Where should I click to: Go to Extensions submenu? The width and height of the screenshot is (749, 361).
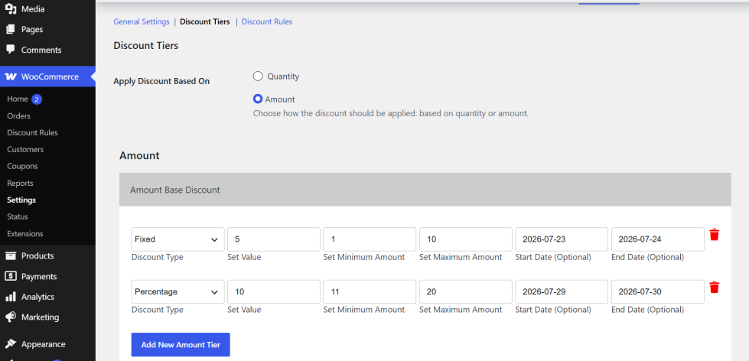coord(24,233)
